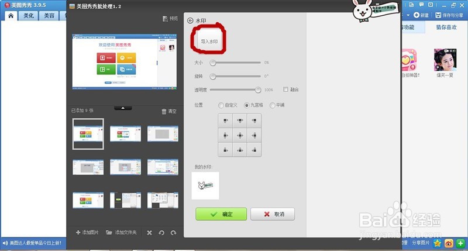Viewport: 468px width, 251px height.
Task: Click the 分享图片 button at bottom right
Action: pyautogui.click(x=421, y=243)
